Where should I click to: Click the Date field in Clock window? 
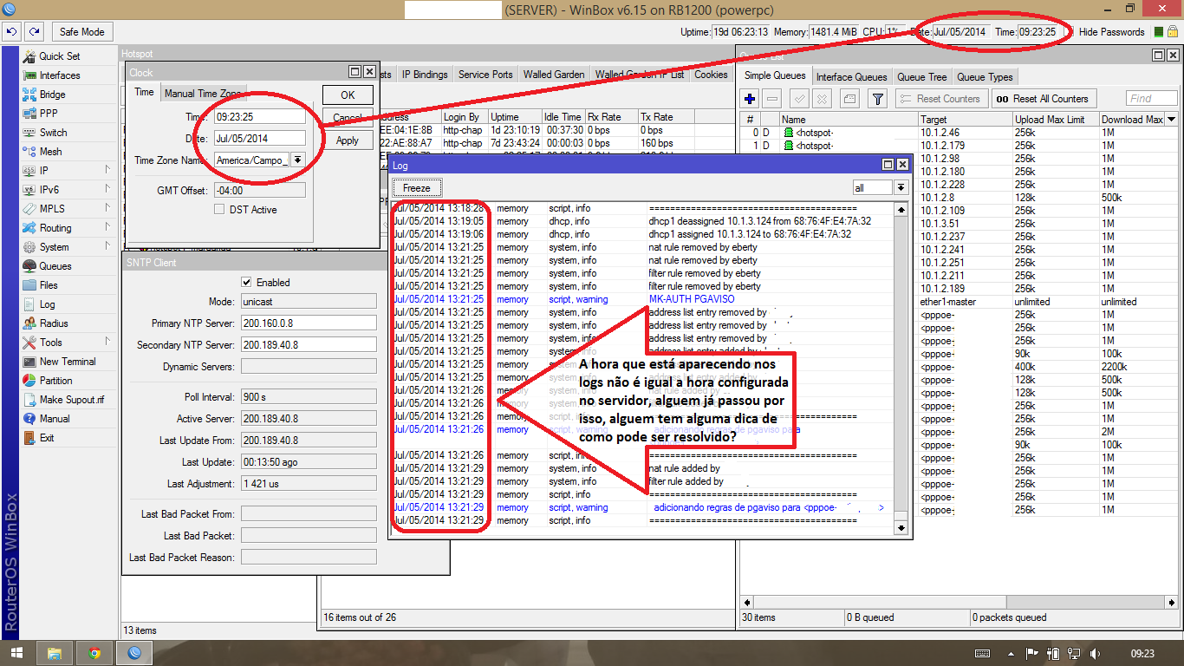(x=260, y=138)
